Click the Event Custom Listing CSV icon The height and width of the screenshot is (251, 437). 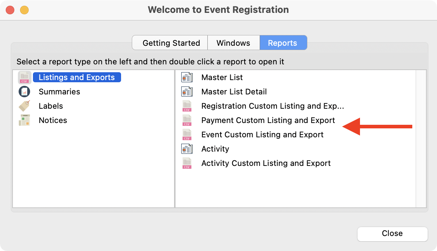point(187,135)
